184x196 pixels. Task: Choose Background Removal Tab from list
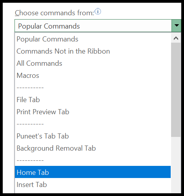(93, 148)
